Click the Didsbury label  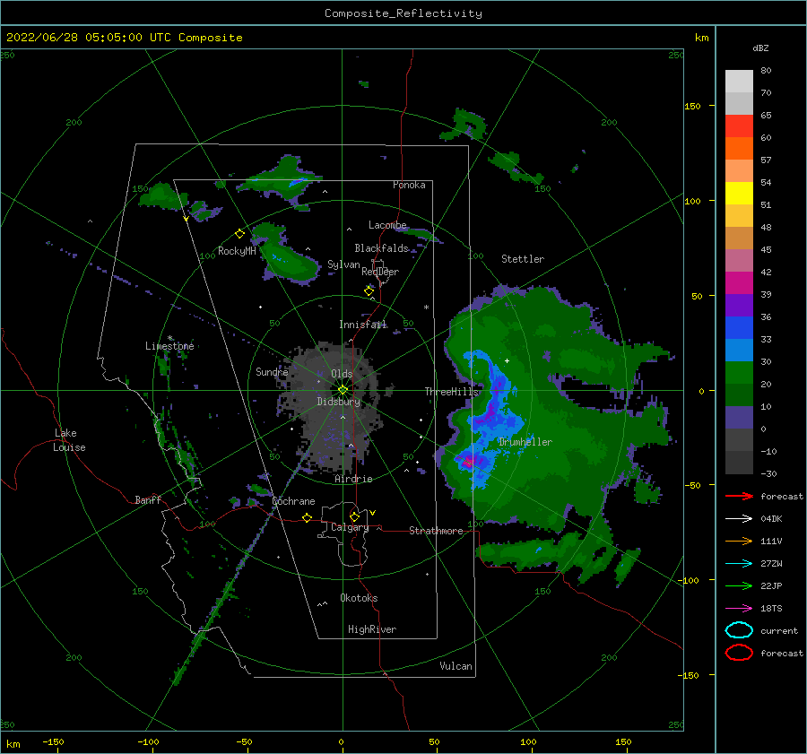coord(338,402)
